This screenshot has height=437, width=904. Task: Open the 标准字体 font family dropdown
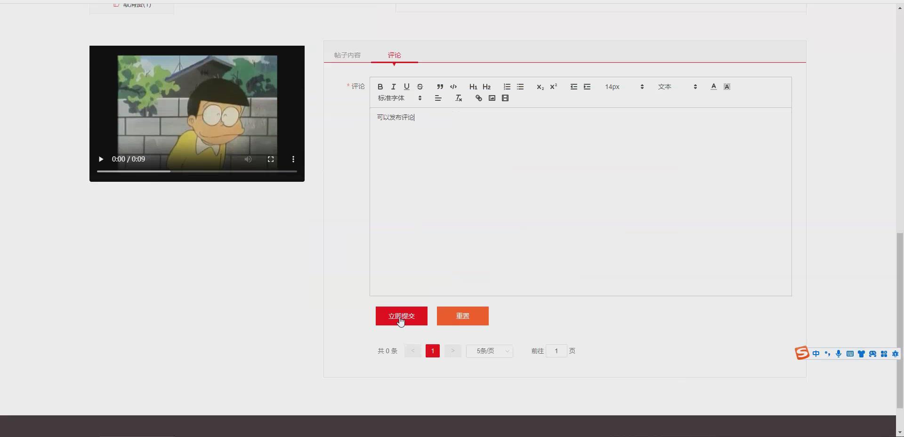(400, 98)
